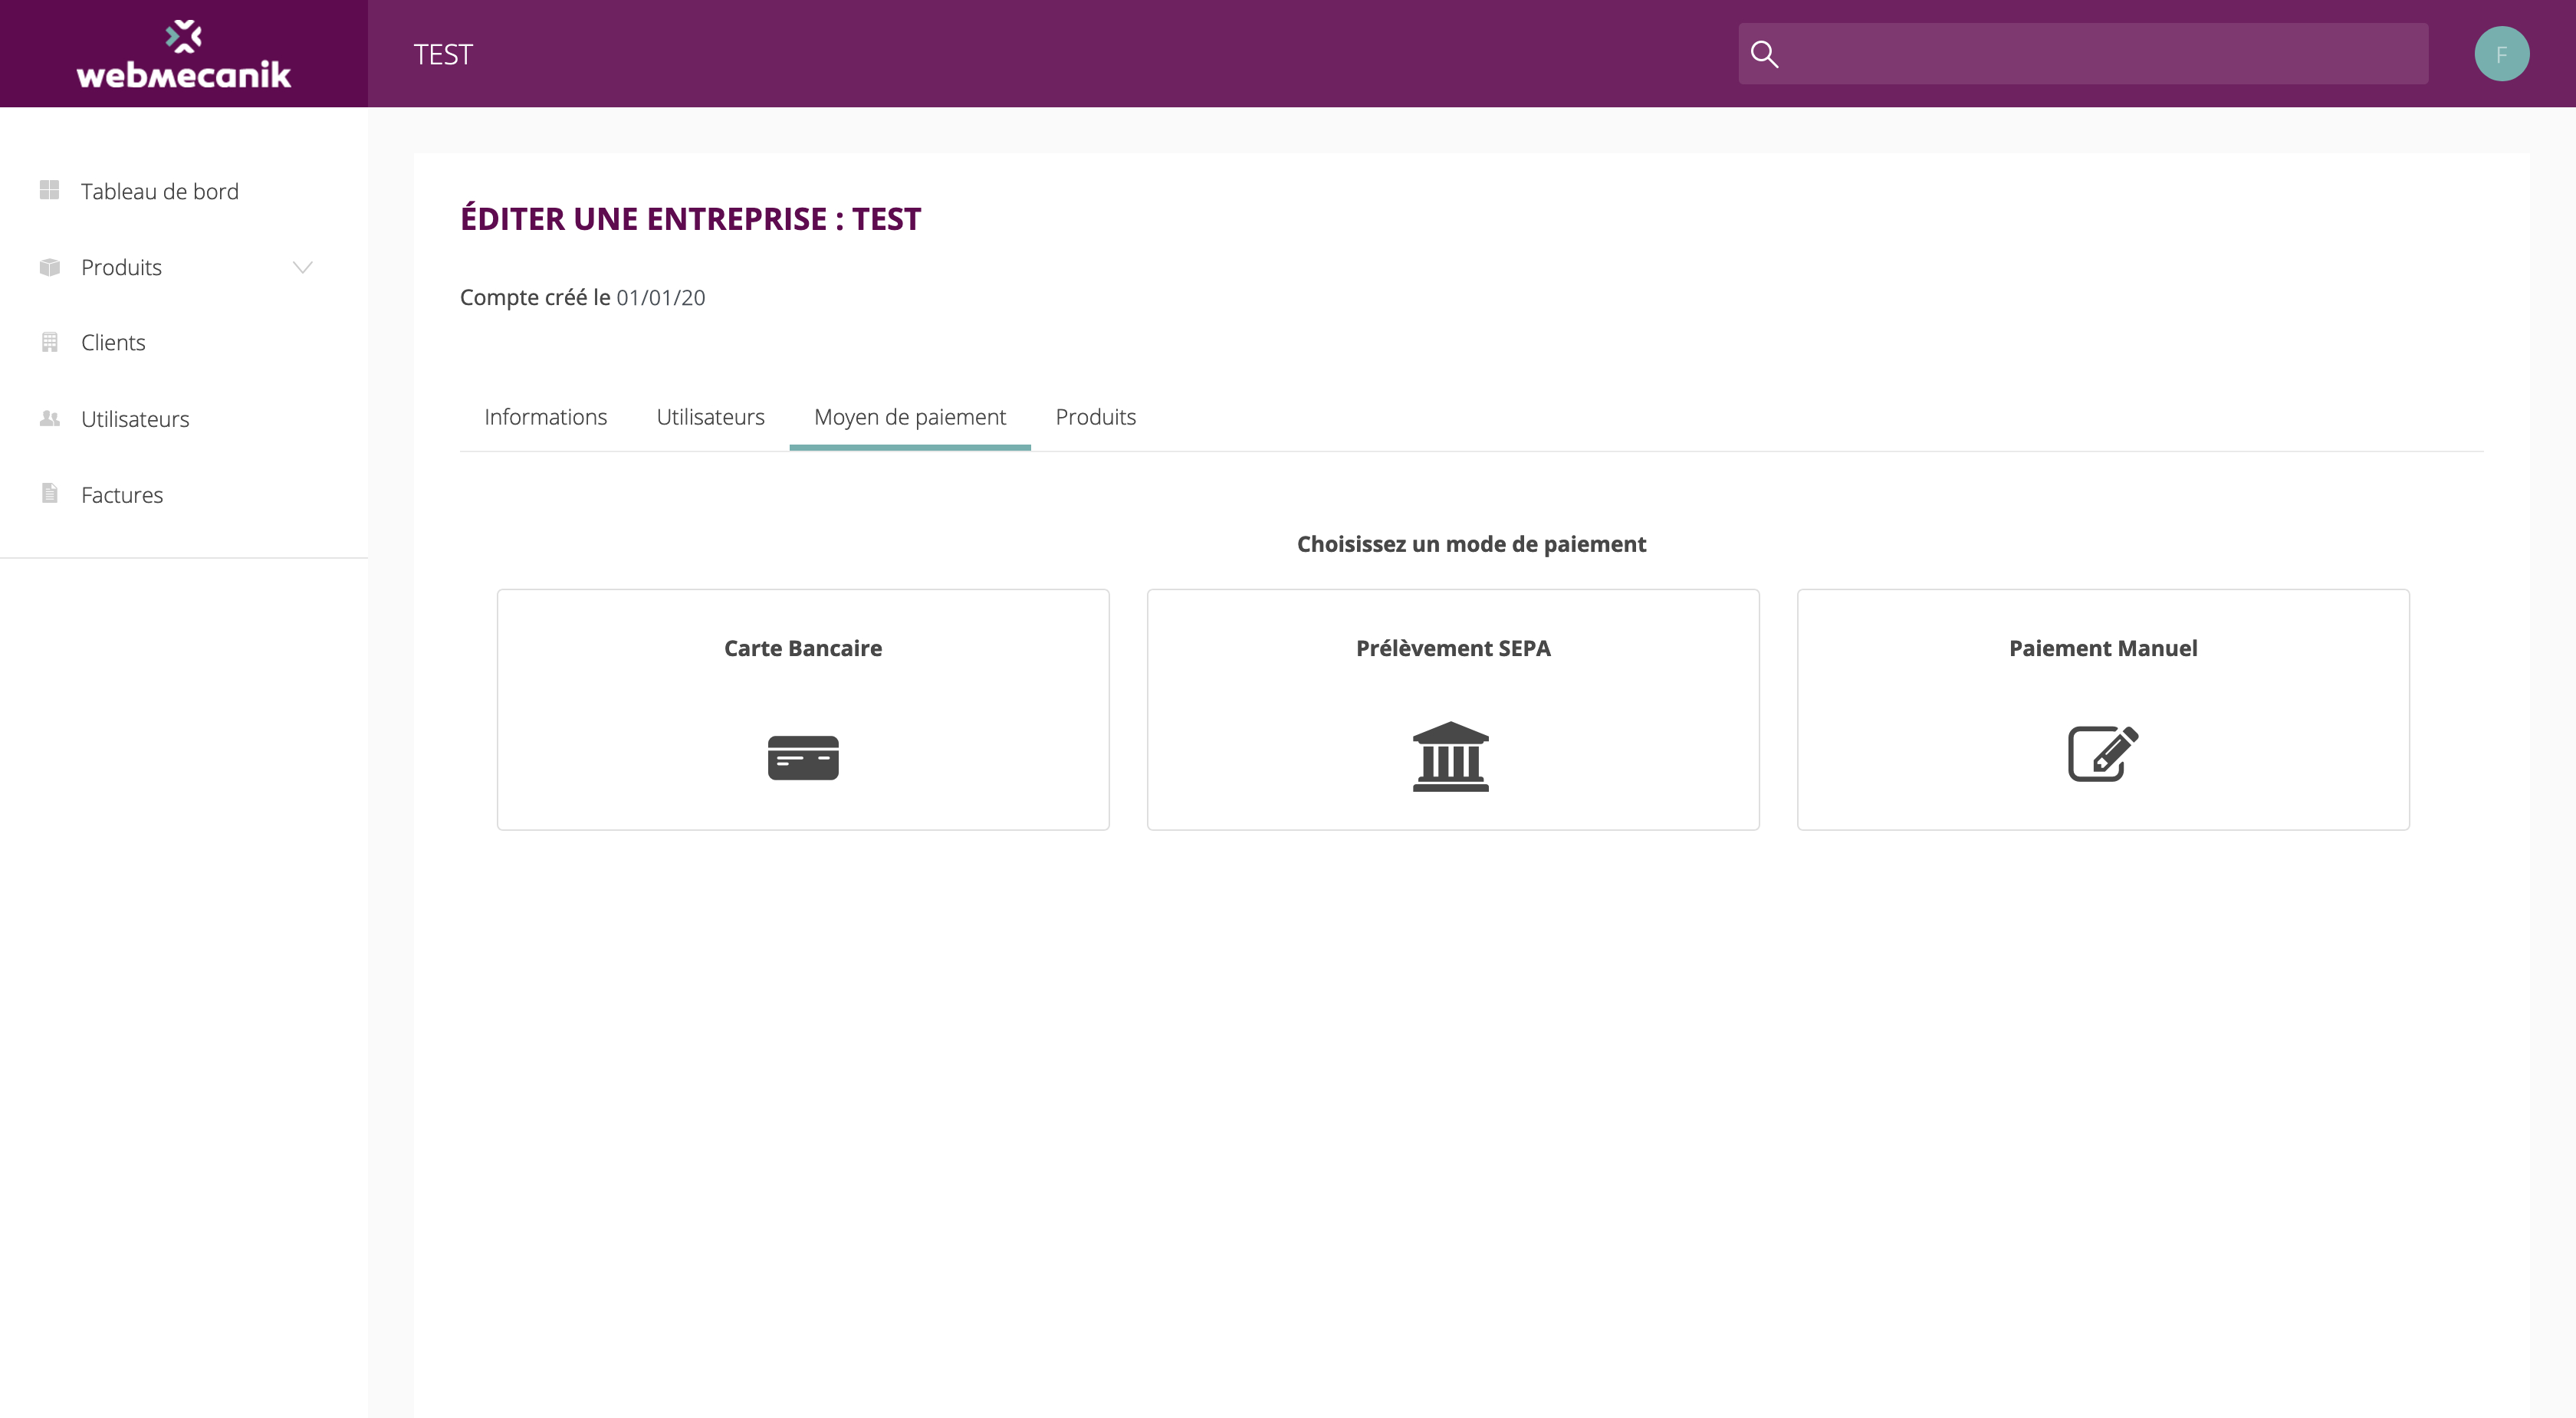Viewport: 2576px width, 1418px height.
Task: Click the search magnifier icon
Action: point(1765,54)
